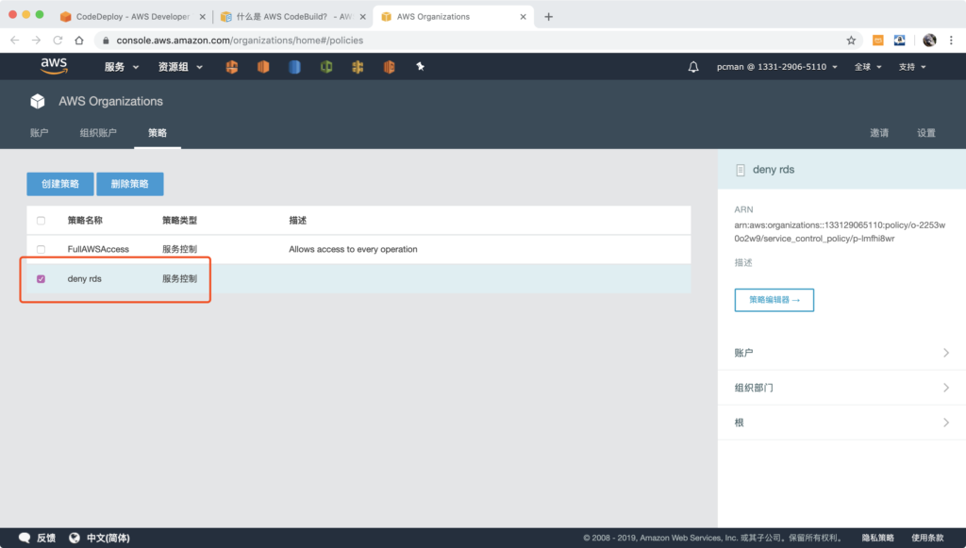This screenshot has height=548, width=966.
Task: Open the last orange cube shortcut icon
Action: [390, 67]
